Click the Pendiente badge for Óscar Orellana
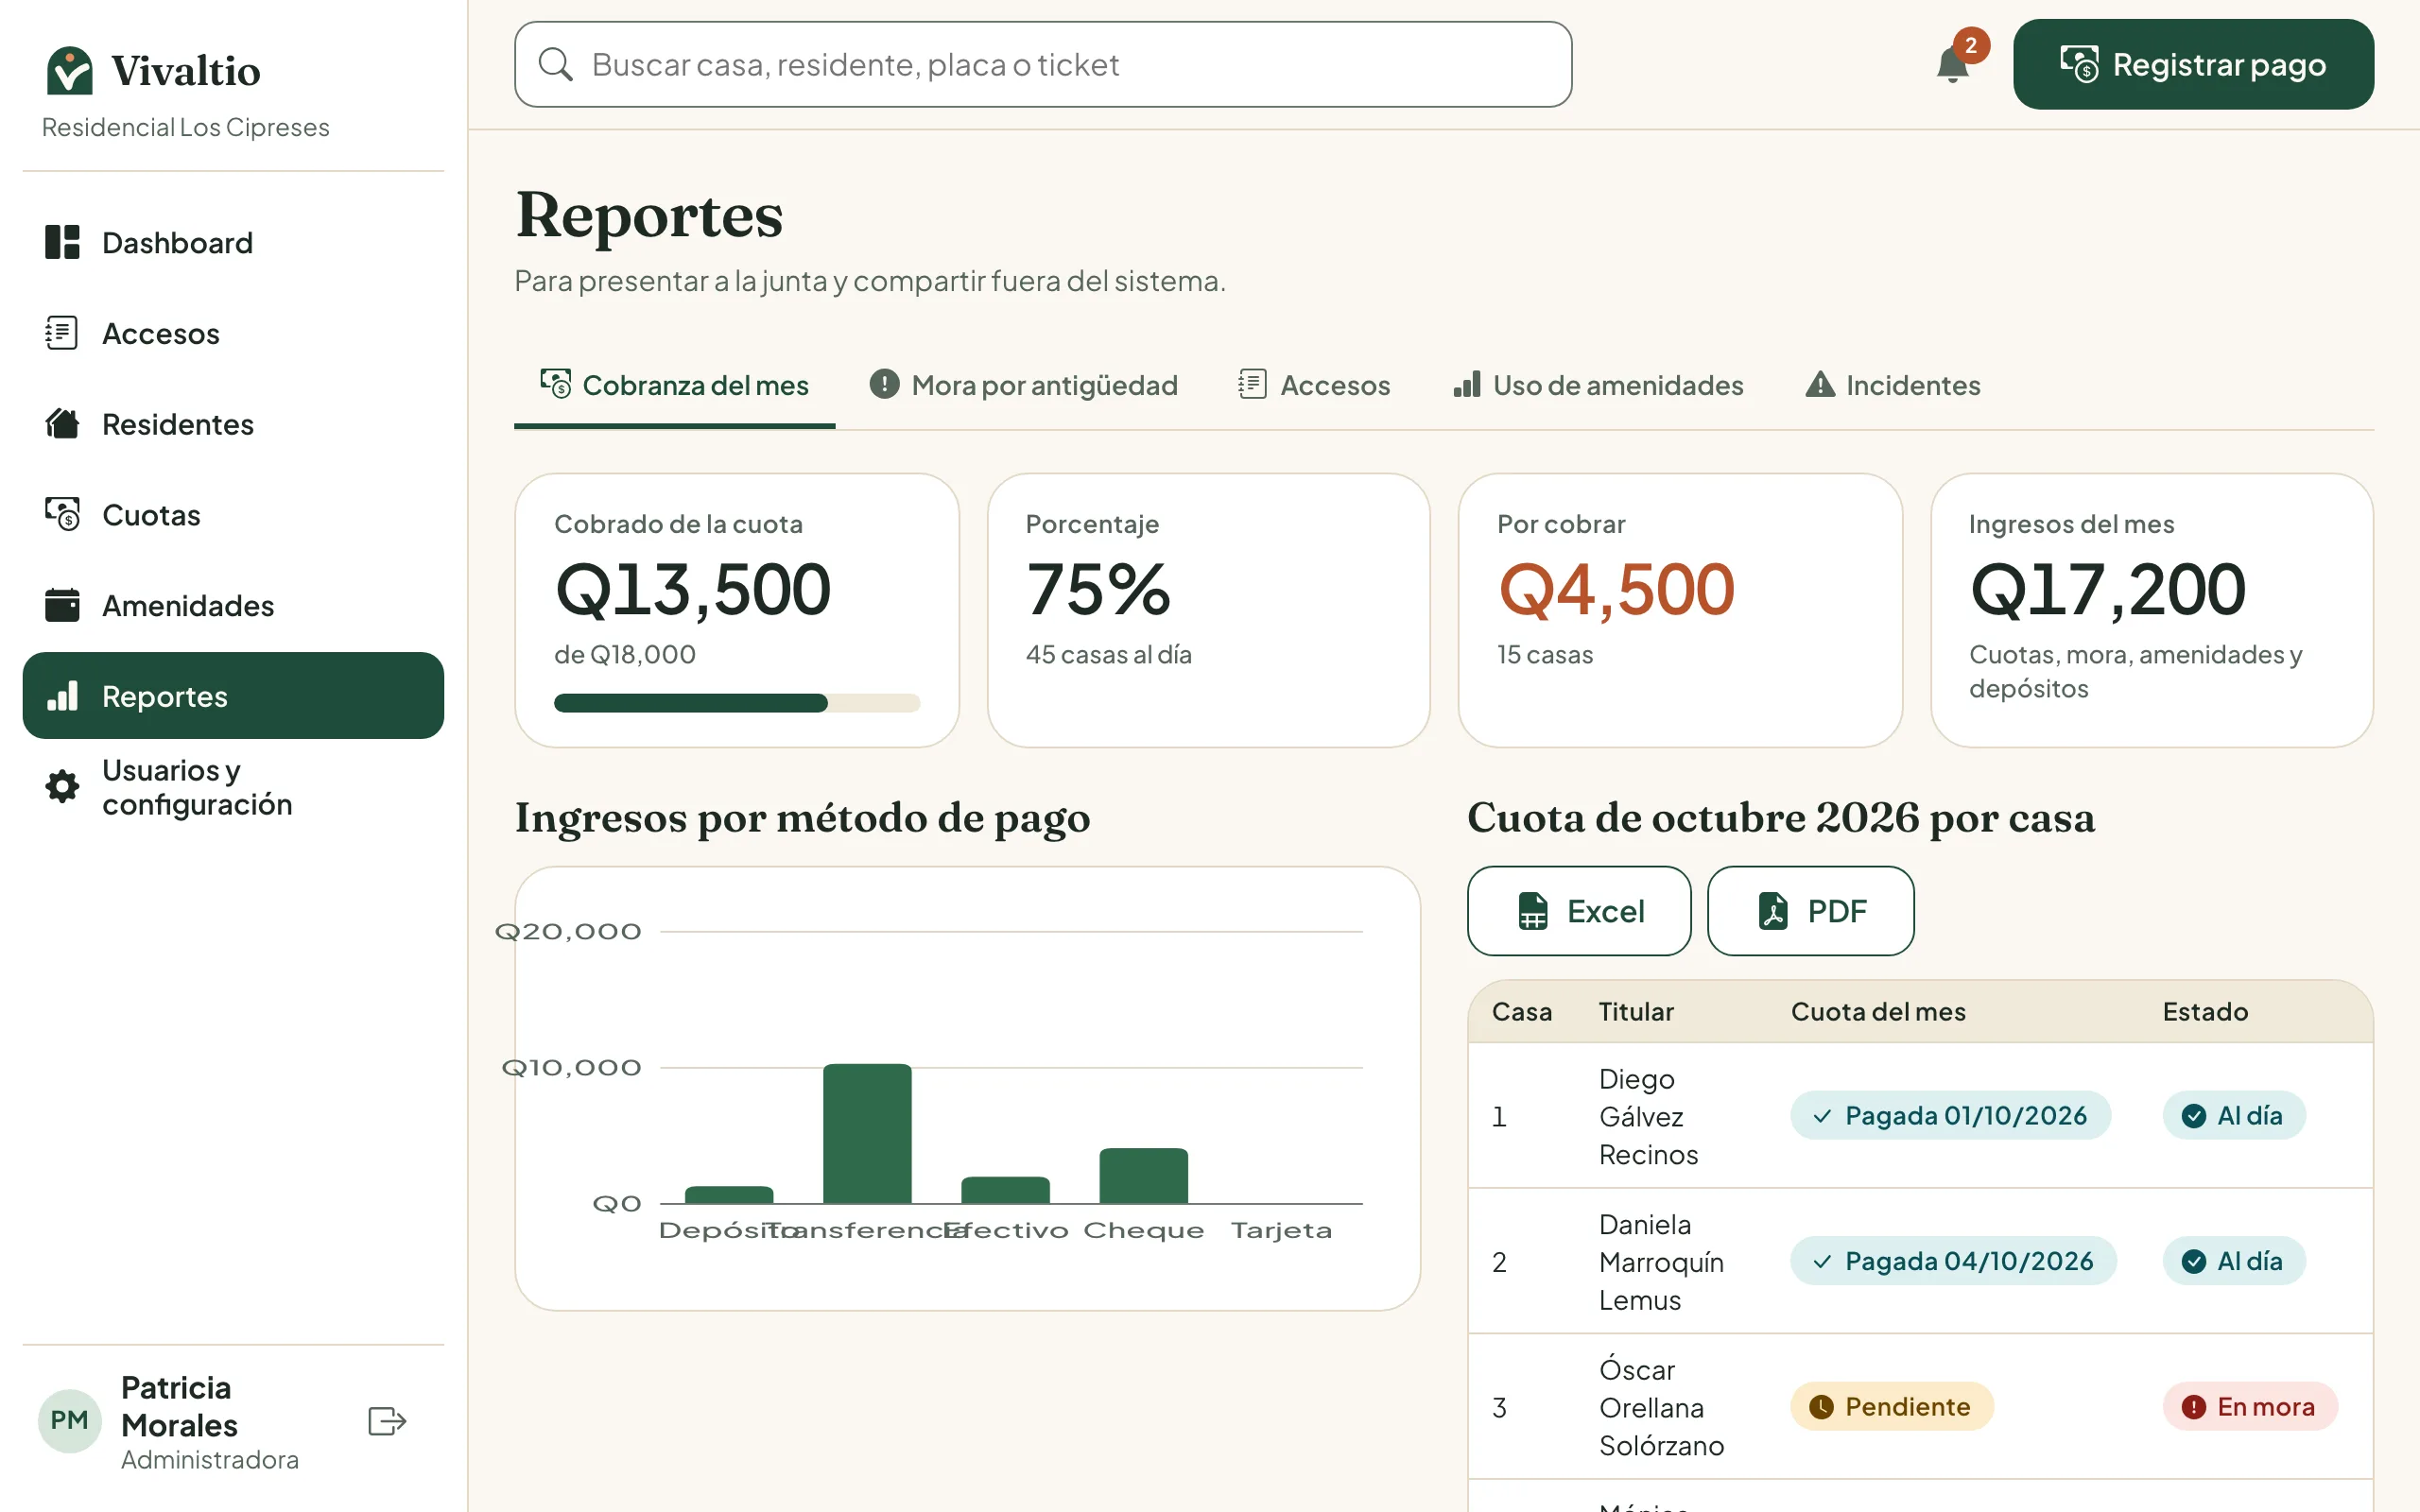 click(x=1891, y=1407)
